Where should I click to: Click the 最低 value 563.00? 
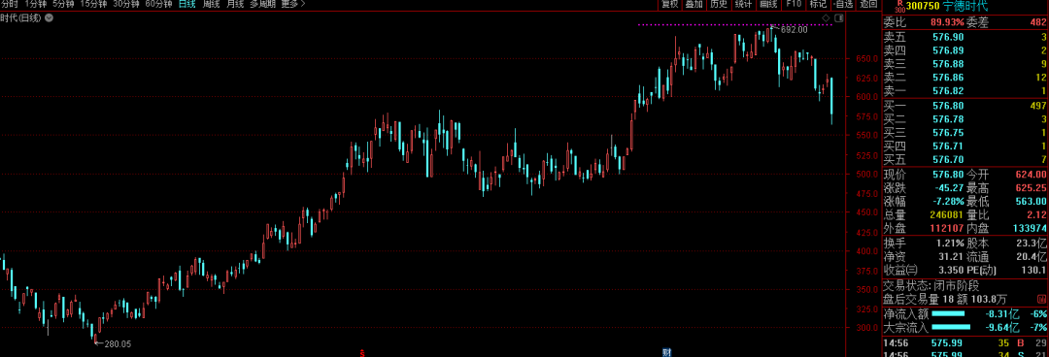[x=1031, y=201]
